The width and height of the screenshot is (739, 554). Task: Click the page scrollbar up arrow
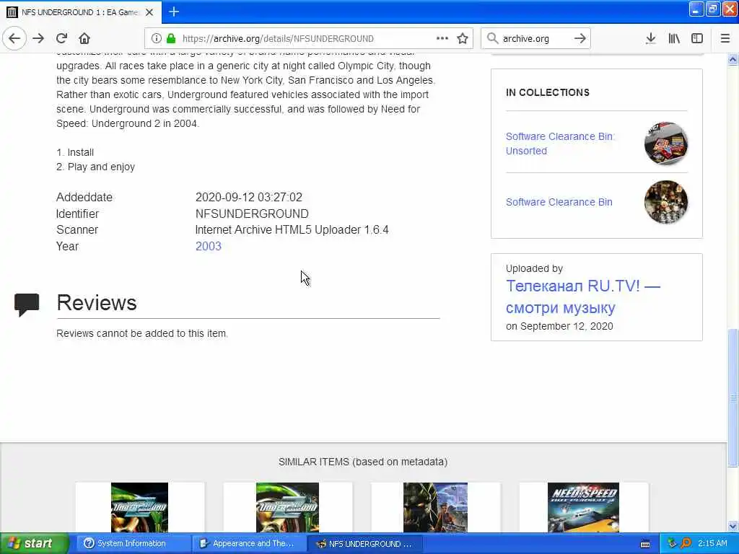pos(733,59)
